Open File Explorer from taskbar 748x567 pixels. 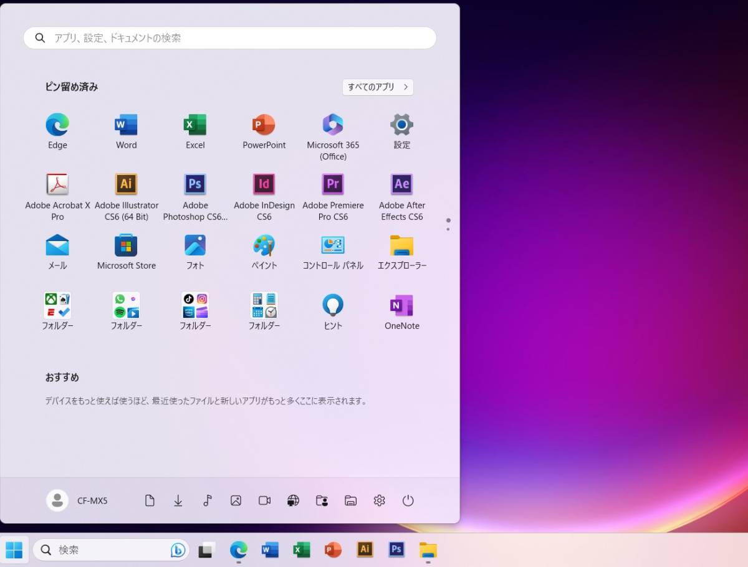428,550
